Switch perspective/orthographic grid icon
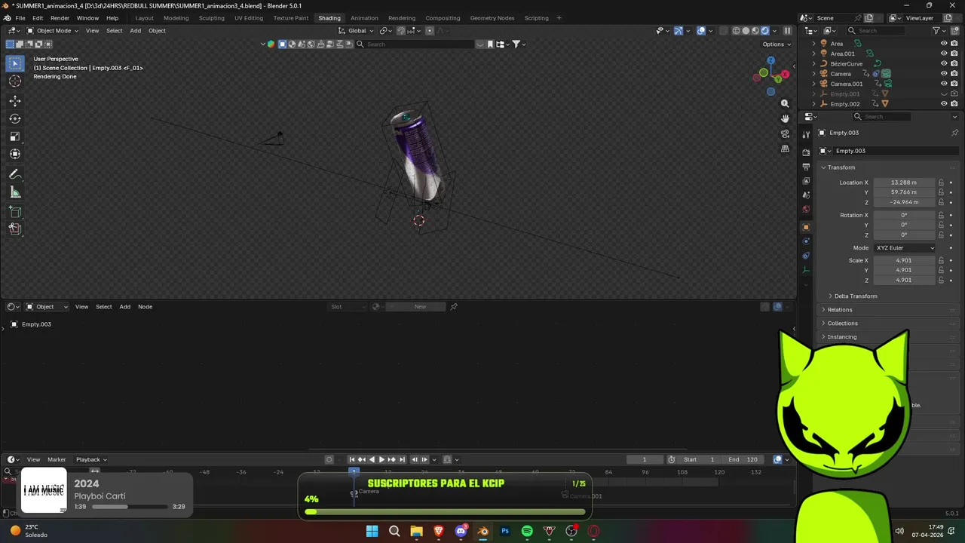This screenshot has width=965, height=543. pyautogui.click(x=785, y=149)
